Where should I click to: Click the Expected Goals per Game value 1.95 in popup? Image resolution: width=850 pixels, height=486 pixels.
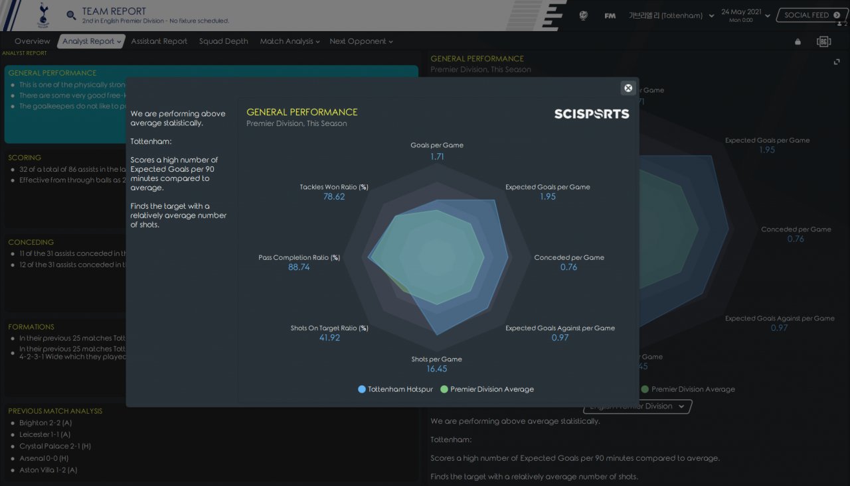coord(548,197)
